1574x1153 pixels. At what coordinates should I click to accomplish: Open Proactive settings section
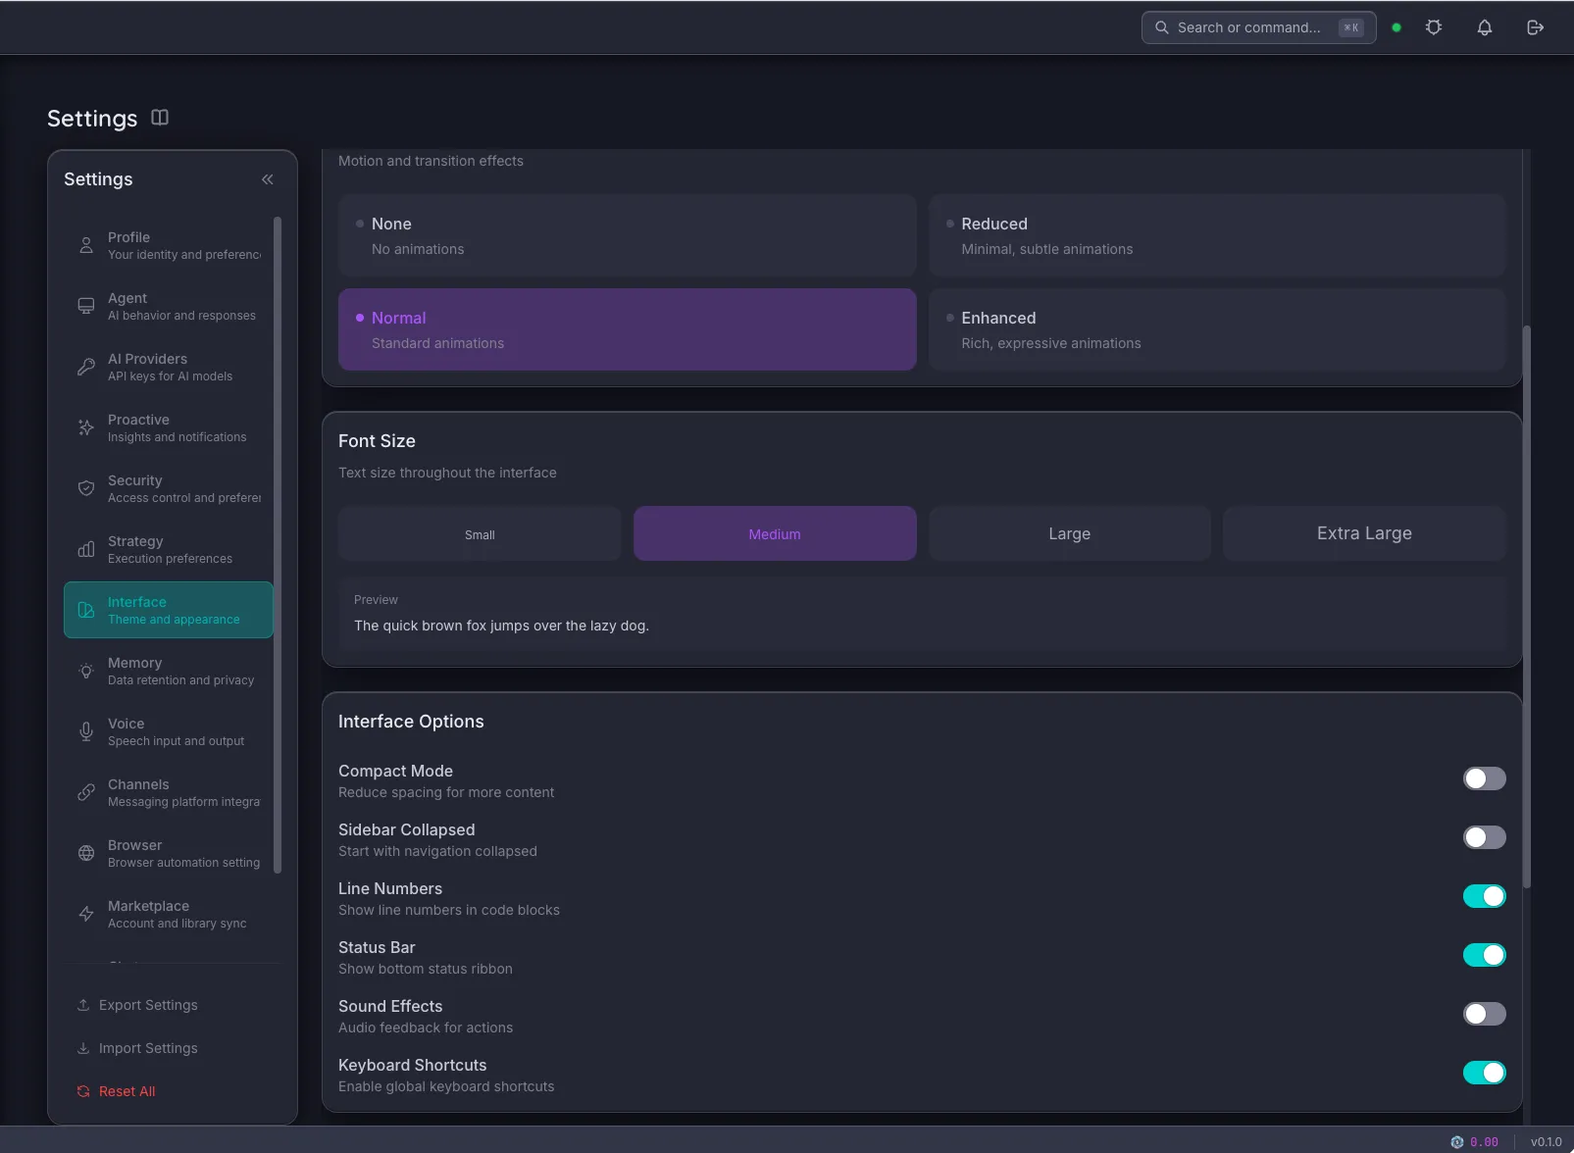pyautogui.click(x=169, y=427)
